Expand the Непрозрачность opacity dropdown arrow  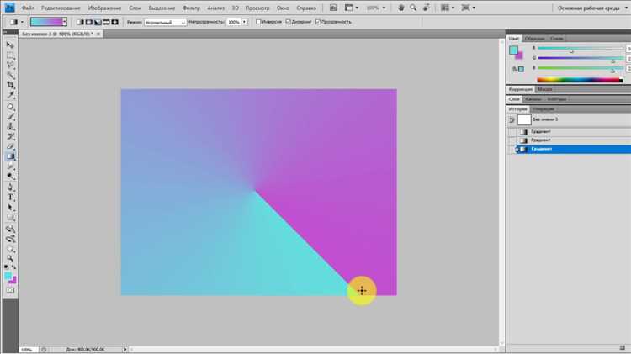pyautogui.click(x=244, y=22)
